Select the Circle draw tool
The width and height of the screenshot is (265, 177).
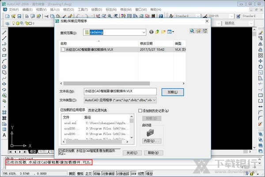(x=4, y=67)
